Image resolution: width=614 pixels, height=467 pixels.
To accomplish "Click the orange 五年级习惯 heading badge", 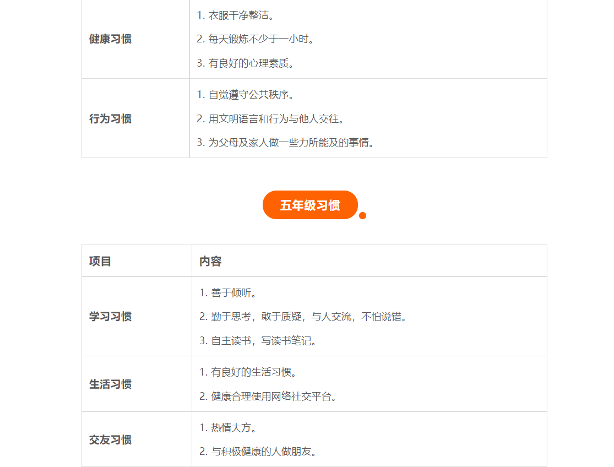I will (x=310, y=205).
